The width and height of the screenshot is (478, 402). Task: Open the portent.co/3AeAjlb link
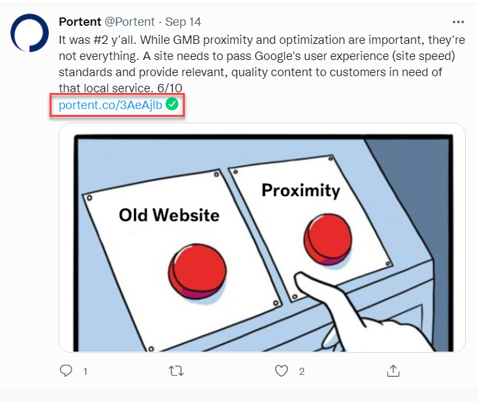coord(110,105)
